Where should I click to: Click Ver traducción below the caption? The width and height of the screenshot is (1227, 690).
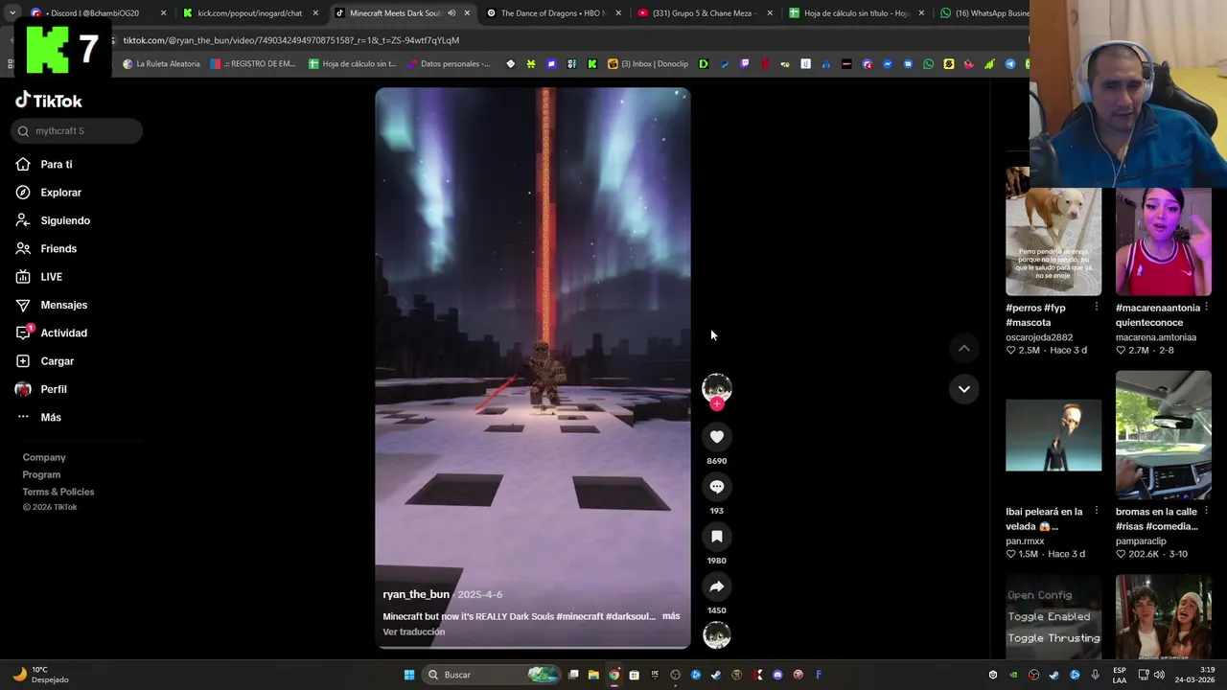point(414,632)
